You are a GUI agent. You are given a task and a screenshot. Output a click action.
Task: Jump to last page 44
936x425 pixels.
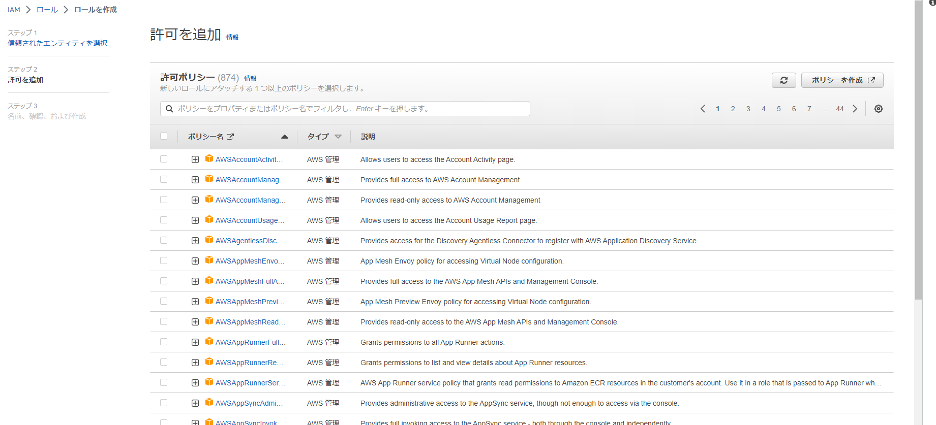coord(840,109)
